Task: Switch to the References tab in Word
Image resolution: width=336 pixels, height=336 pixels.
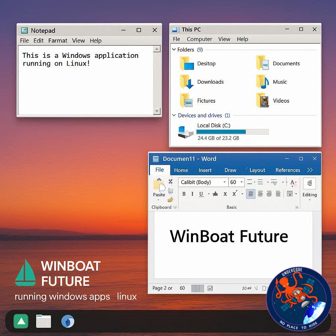Action: pyautogui.click(x=288, y=170)
